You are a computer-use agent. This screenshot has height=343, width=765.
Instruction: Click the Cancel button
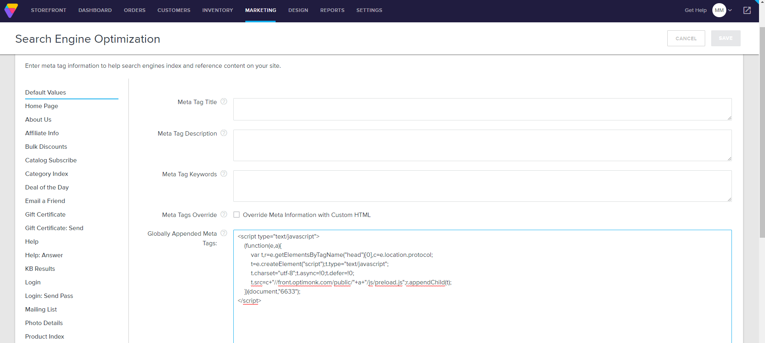[686, 38]
